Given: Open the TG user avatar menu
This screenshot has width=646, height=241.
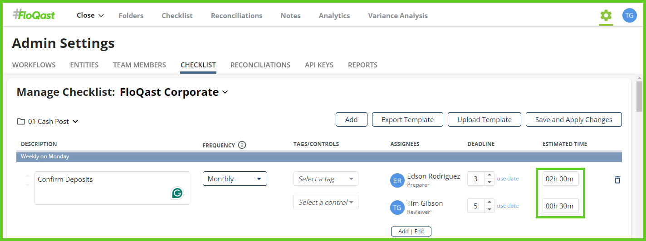Looking at the screenshot, I should tap(629, 15).
